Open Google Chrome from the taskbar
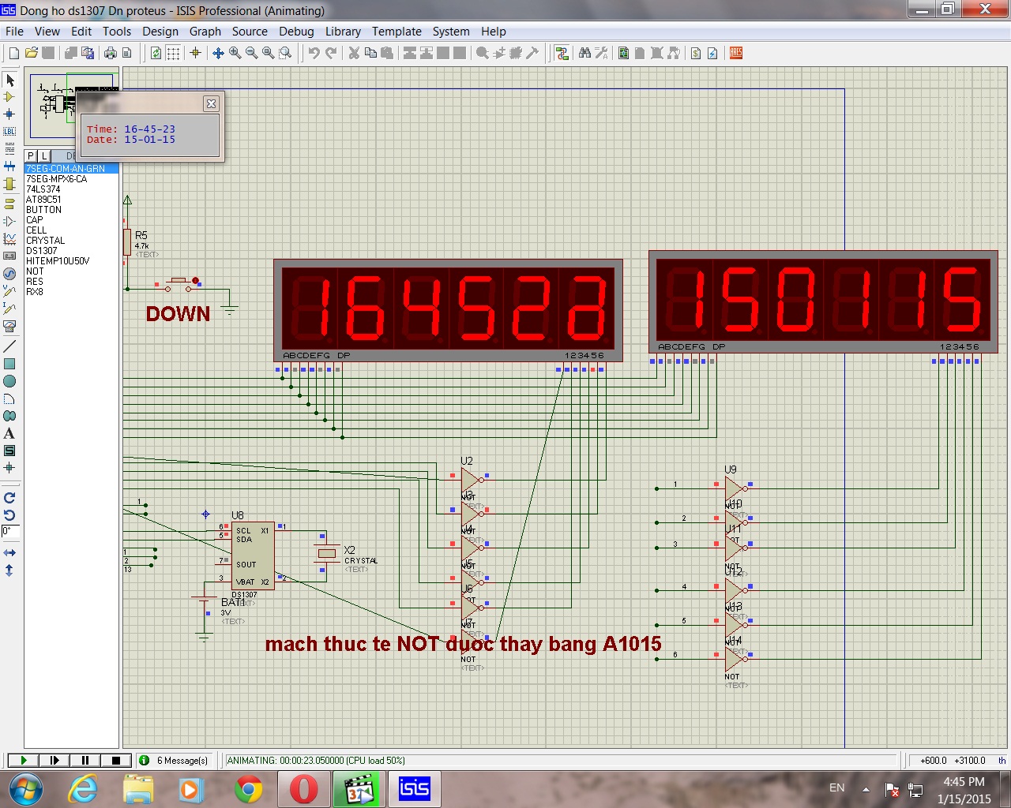The image size is (1011, 808). tap(248, 789)
